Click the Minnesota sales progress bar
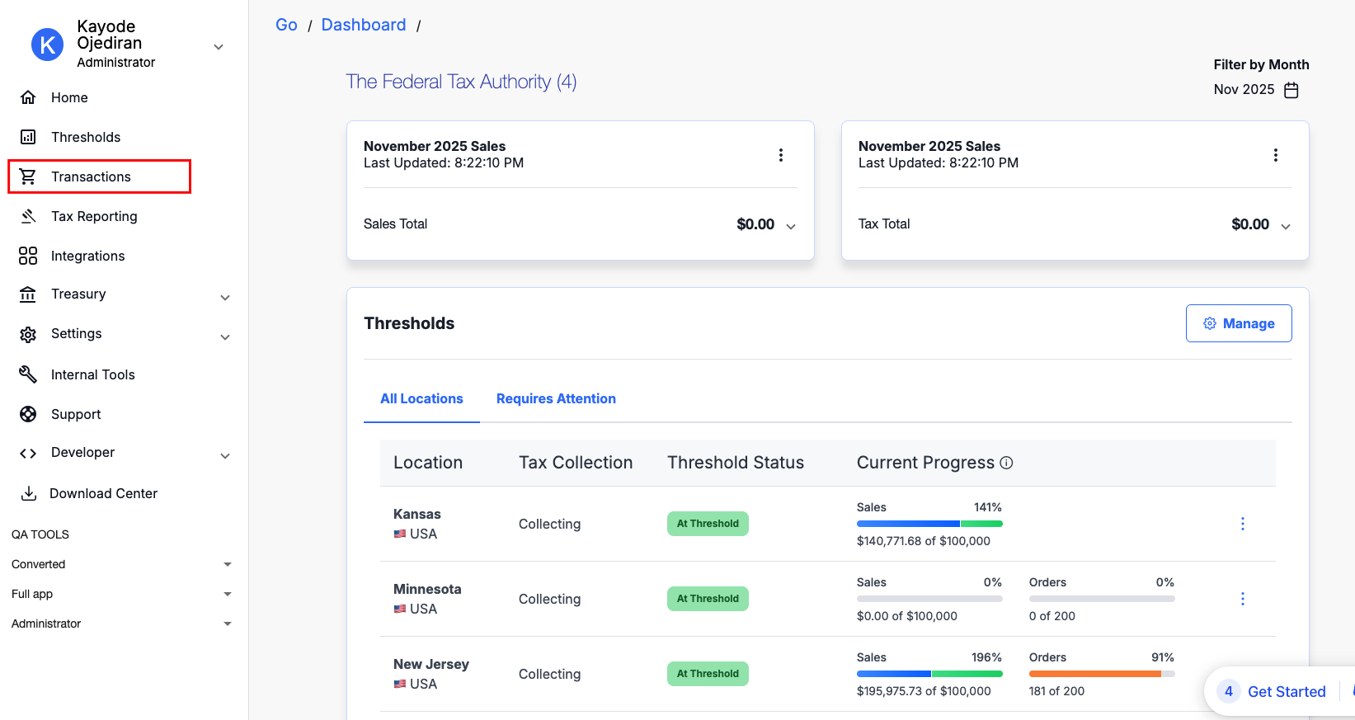The width and height of the screenshot is (1355, 720). [929, 599]
